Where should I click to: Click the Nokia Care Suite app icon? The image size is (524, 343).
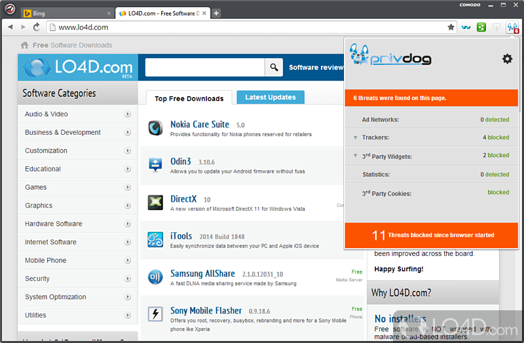click(x=155, y=128)
